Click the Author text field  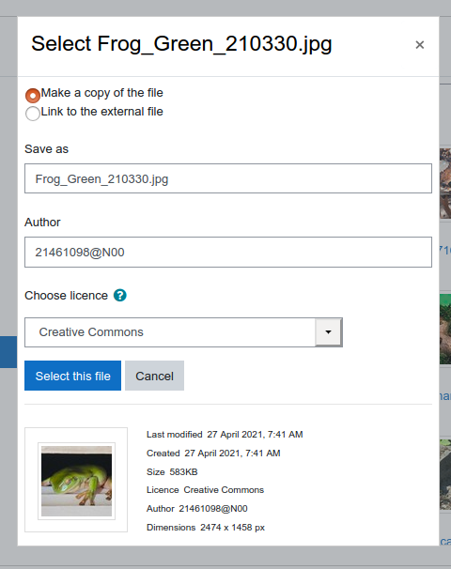coord(228,253)
